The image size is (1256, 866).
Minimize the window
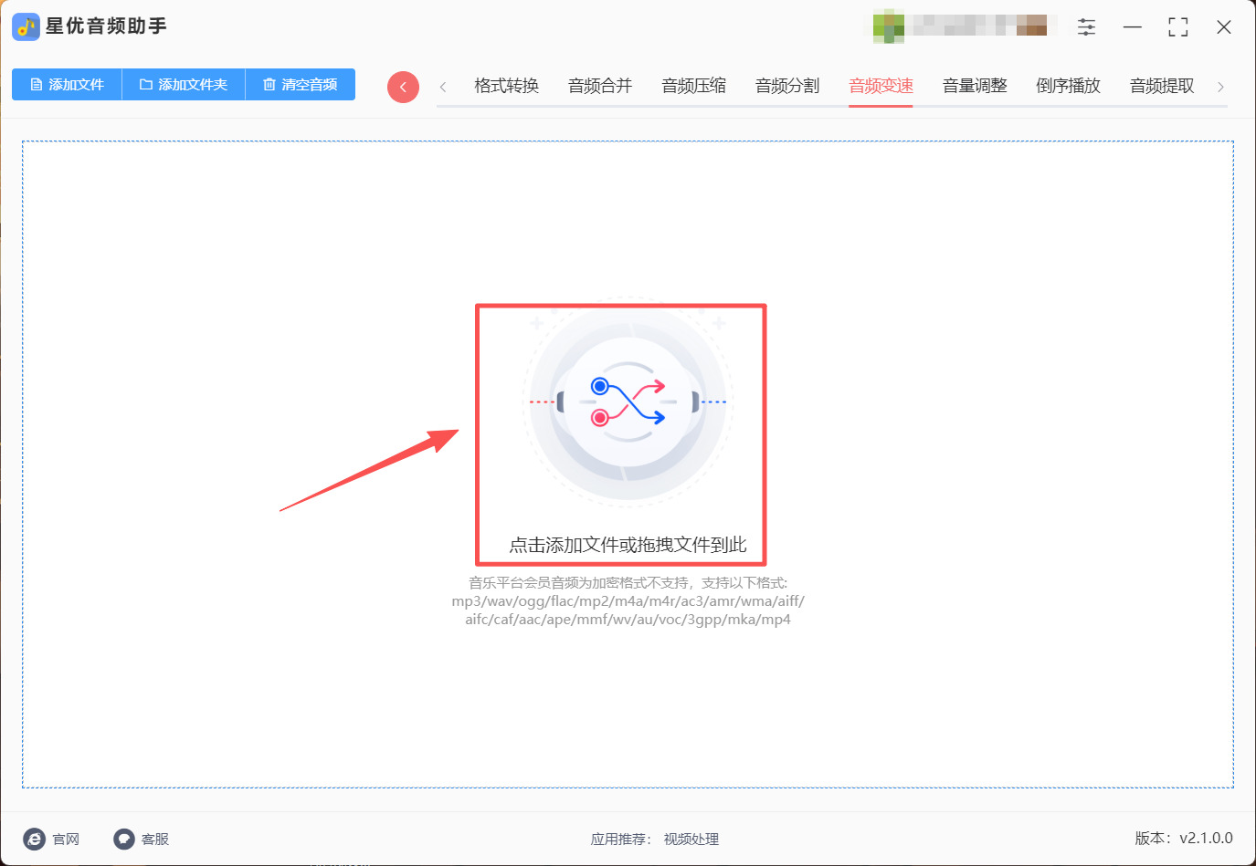[x=1133, y=27]
